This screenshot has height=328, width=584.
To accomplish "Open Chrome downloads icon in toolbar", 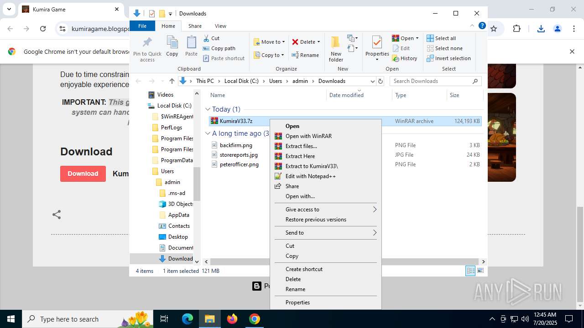I will coord(541,29).
